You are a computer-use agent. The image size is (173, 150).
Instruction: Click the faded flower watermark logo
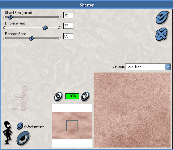coord(20,98)
